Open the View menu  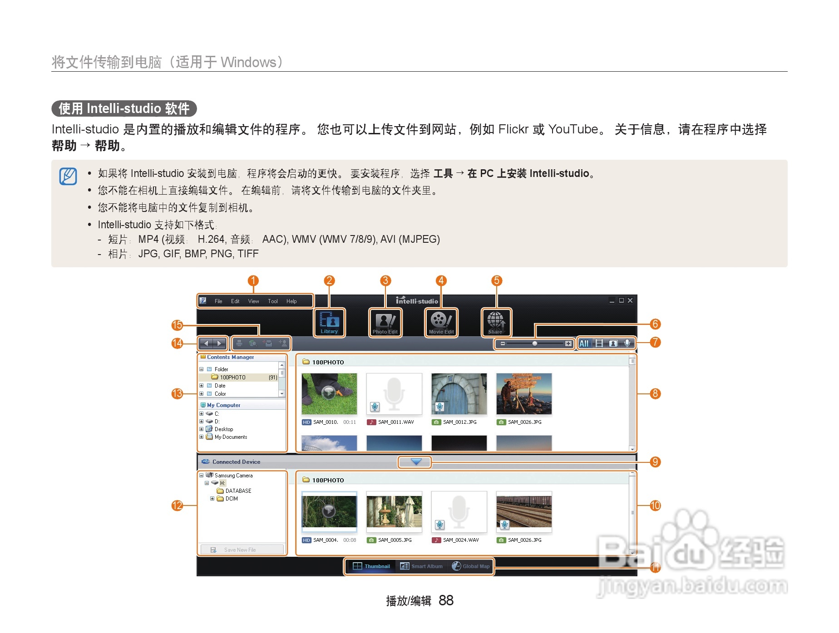pos(253,301)
